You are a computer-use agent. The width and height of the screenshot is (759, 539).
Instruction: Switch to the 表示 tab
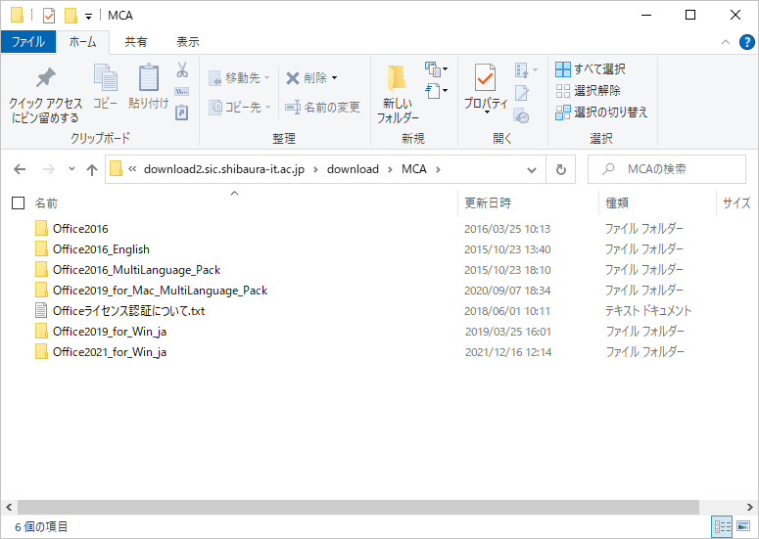tap(188, 42)
